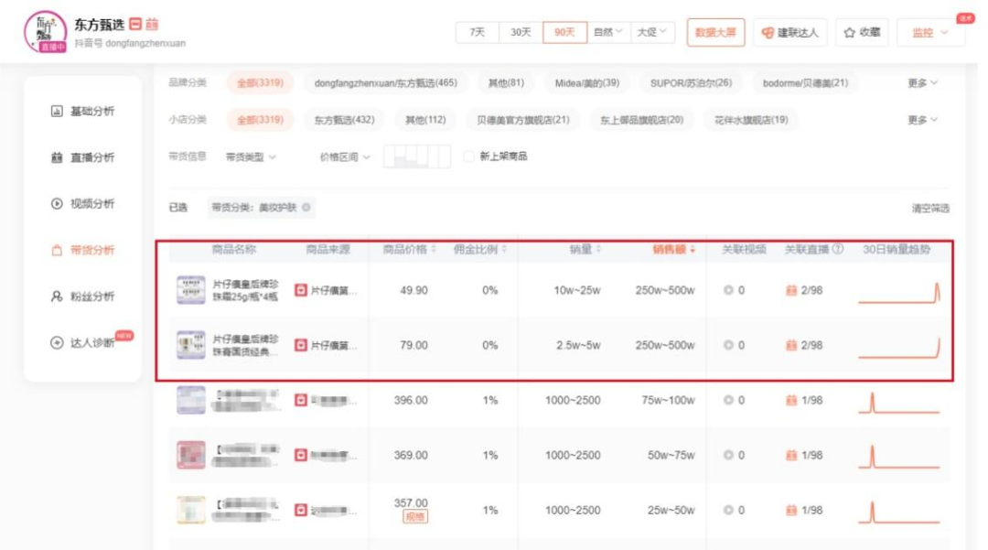Screen dimensions: 988x550
Task: Click the related video icon in 79.00 row
Action: coord(728,345)
